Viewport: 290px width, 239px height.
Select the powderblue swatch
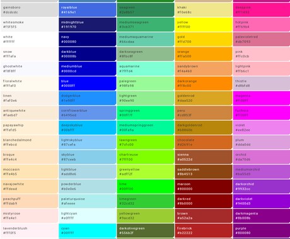click(88, 187)
